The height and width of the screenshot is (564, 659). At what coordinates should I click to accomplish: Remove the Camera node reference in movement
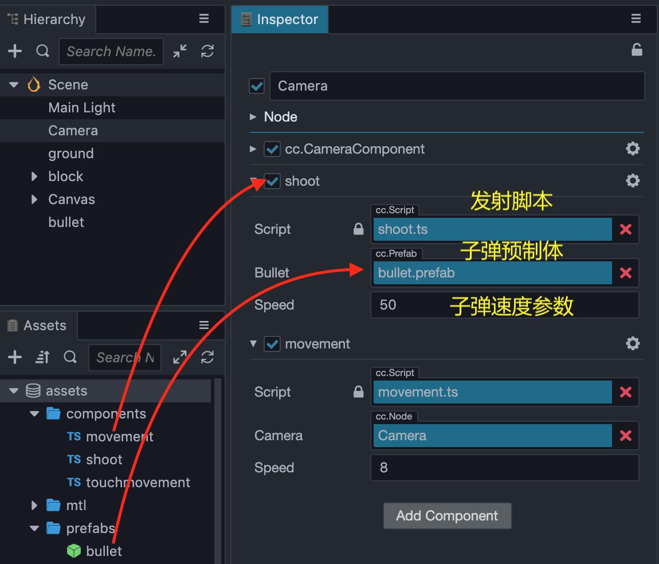coord(625,436)
